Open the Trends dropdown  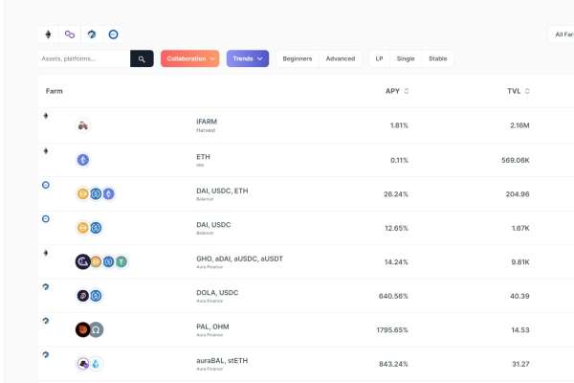(x=248, y=58)
